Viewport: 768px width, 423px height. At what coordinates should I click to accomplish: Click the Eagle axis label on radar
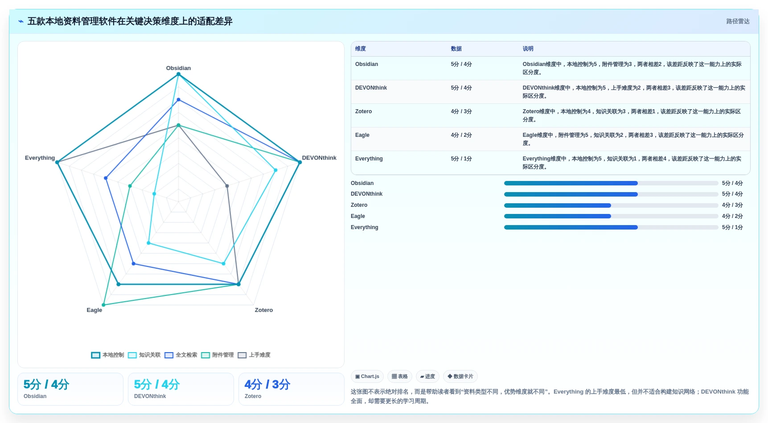[x=94, y=310]
